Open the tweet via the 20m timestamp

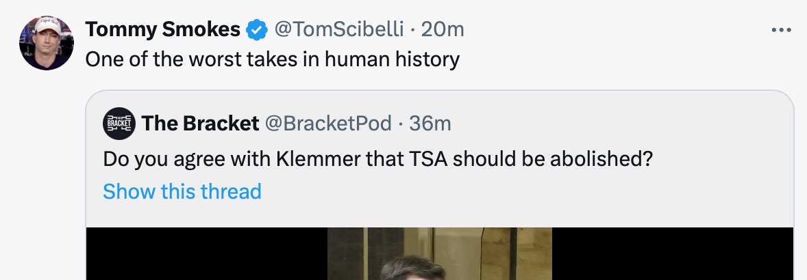tap(443, 29)
